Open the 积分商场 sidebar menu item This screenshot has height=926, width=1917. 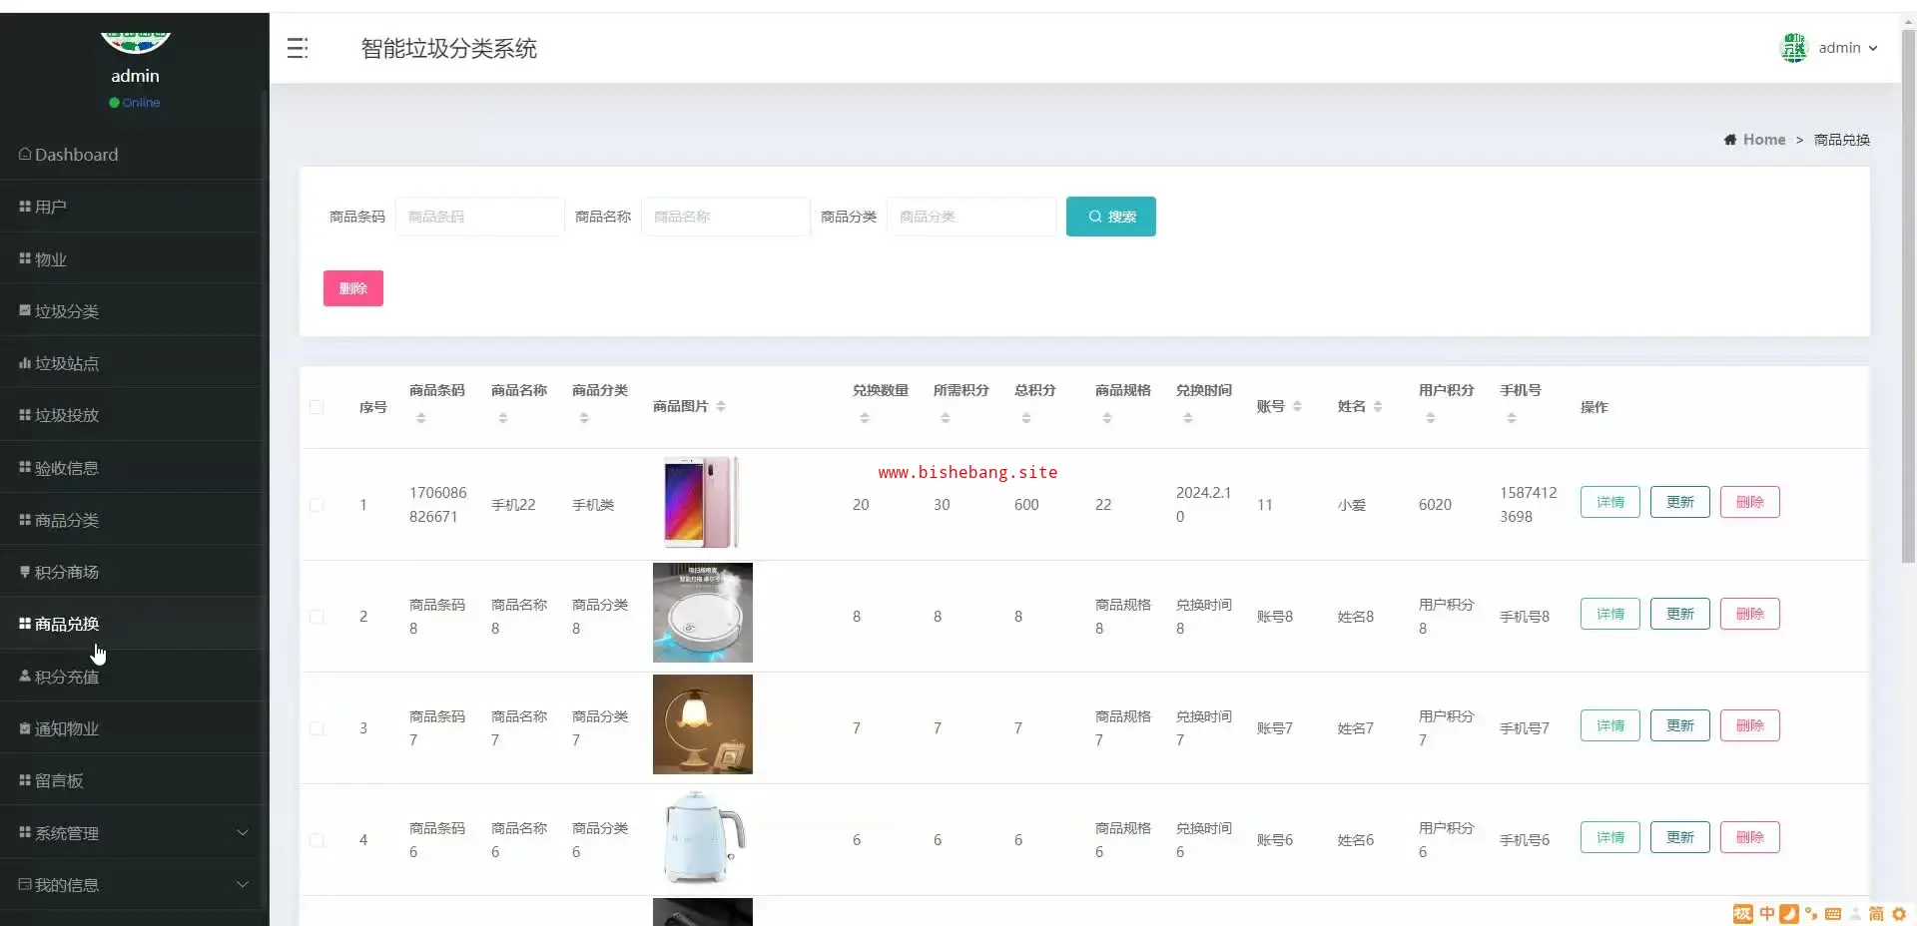click(67, 572)
